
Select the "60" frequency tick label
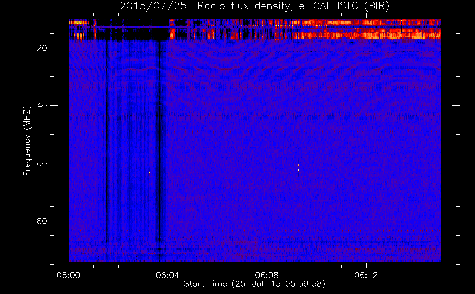(x=42, y=163)
